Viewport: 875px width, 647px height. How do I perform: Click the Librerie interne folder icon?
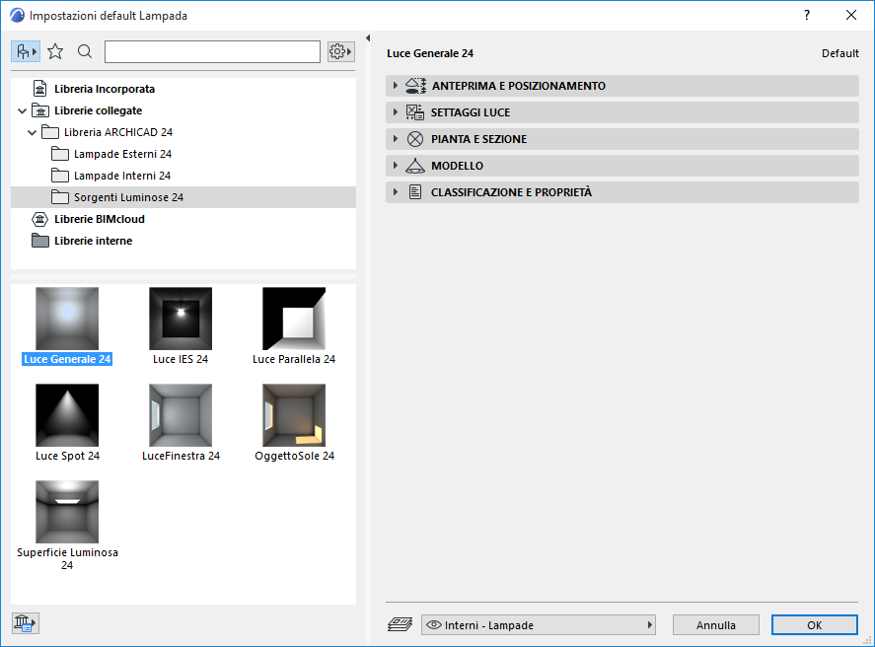click(x=40, y=241)
